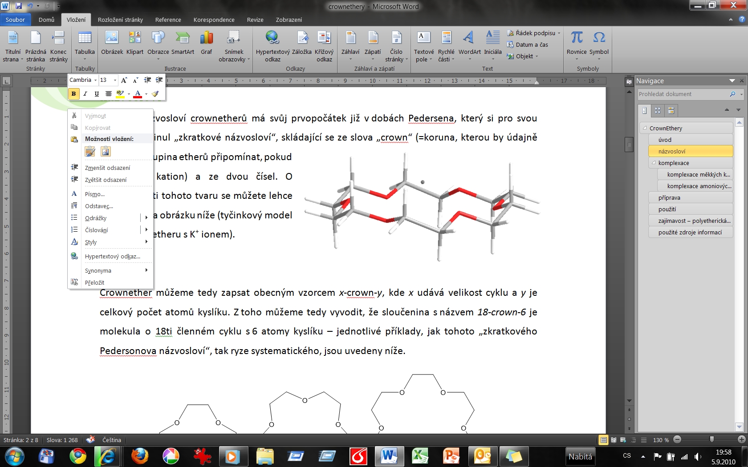Viewport: 748px width, 467px height.
Task: Click the Prohledat dokument search field
Action: tap(683, 94)
